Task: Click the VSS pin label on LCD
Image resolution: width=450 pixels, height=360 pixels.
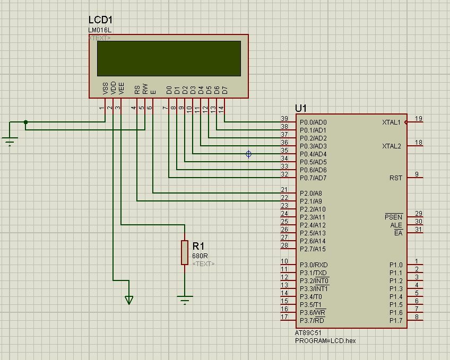Action: coord(105,89)
